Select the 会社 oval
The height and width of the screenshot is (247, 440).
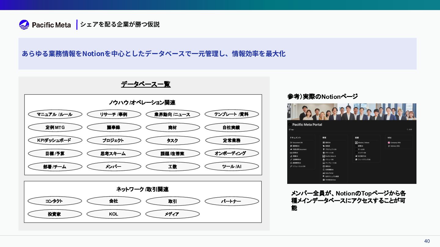[114, 201]
